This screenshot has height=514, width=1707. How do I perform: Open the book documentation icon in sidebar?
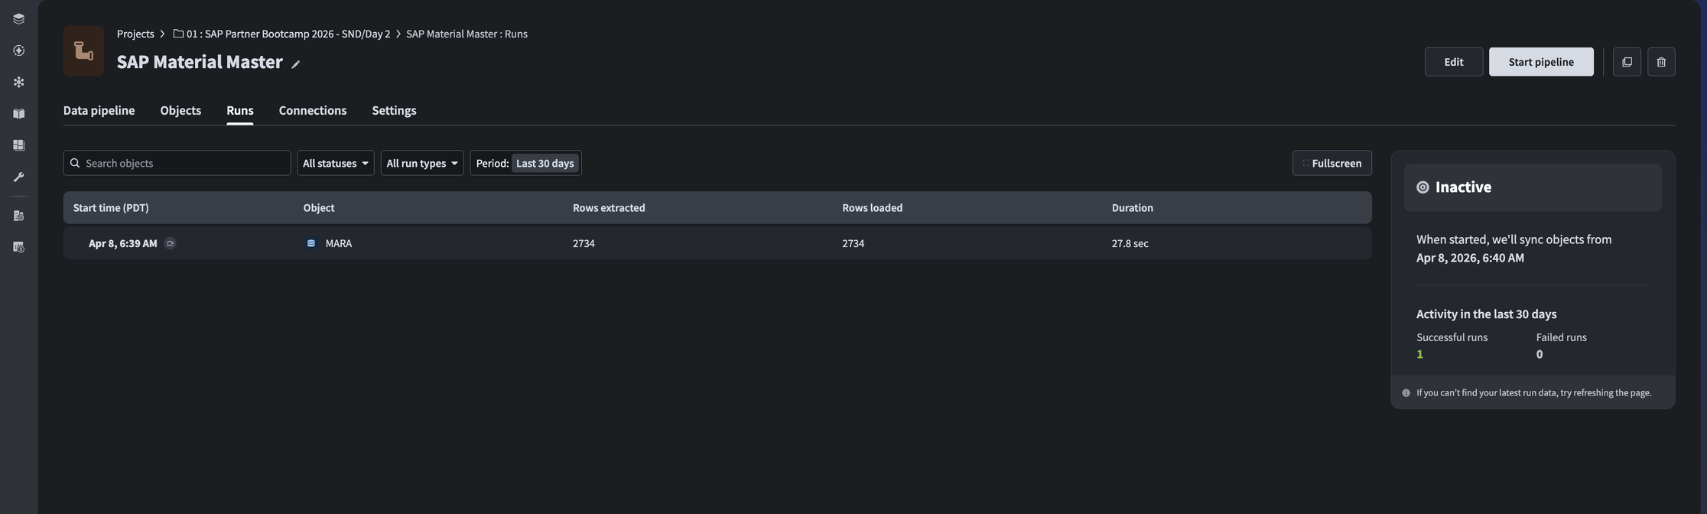point(18,114)
